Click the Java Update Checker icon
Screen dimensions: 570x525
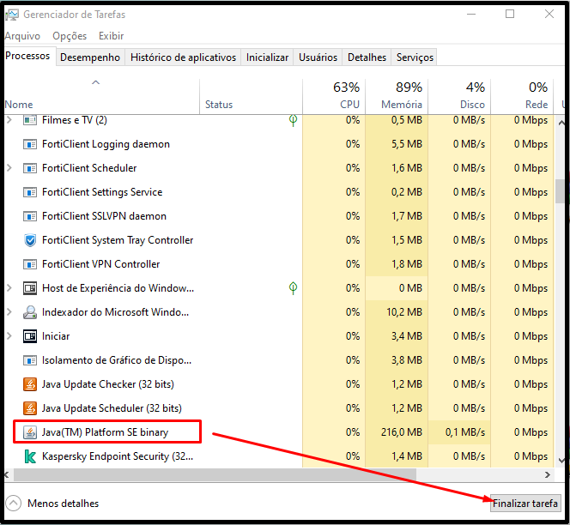click(30, 384)
